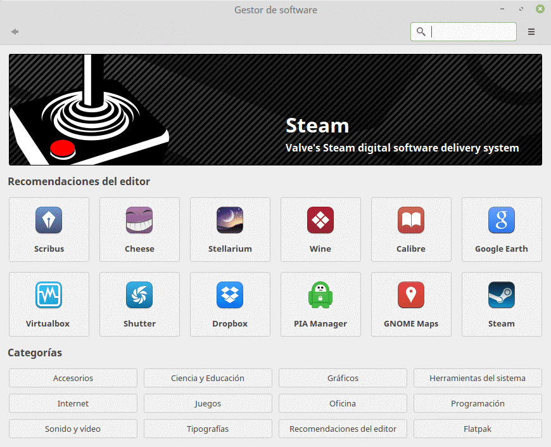Open the Dropbox app icon
The width and height of the screenshot is (551, 447).
pyautogui.click(x=230, y=295)
